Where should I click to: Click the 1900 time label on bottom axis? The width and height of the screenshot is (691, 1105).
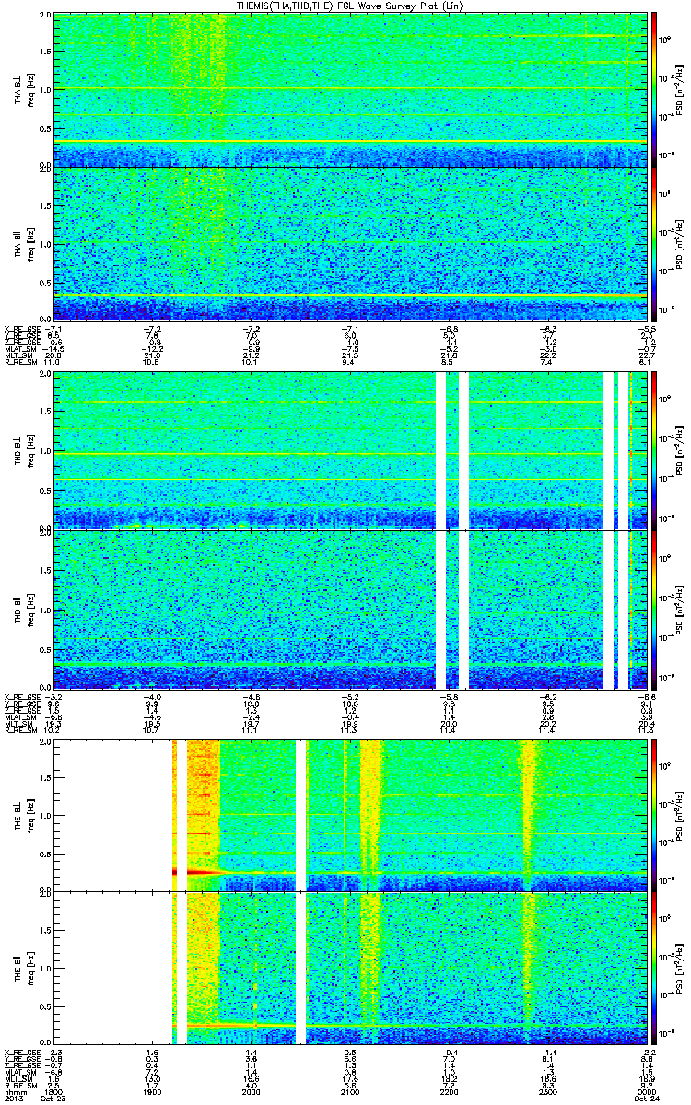coord(152,1092)
